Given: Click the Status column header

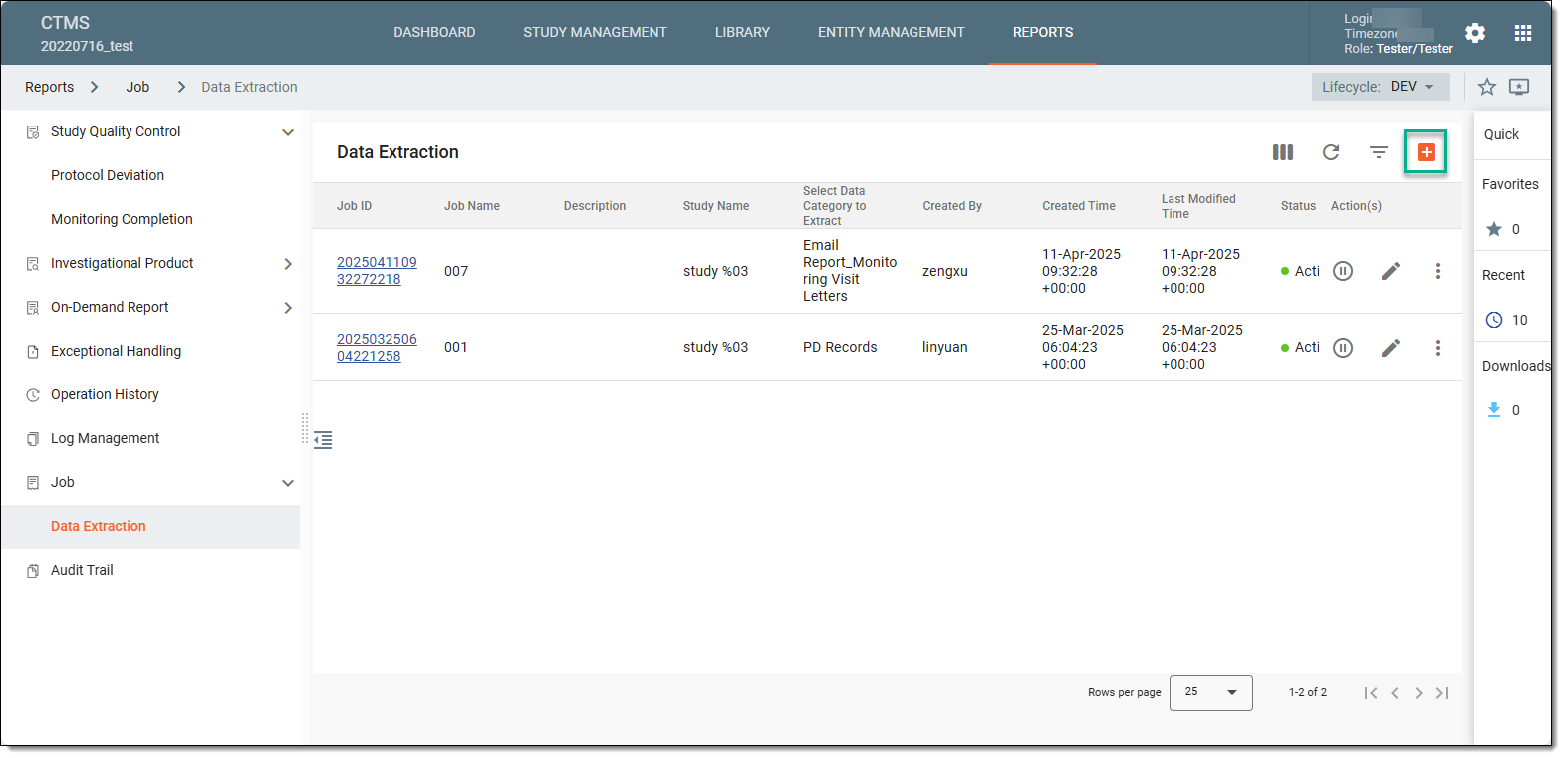Looking at the screenshot, I should tap(1298, 206).
